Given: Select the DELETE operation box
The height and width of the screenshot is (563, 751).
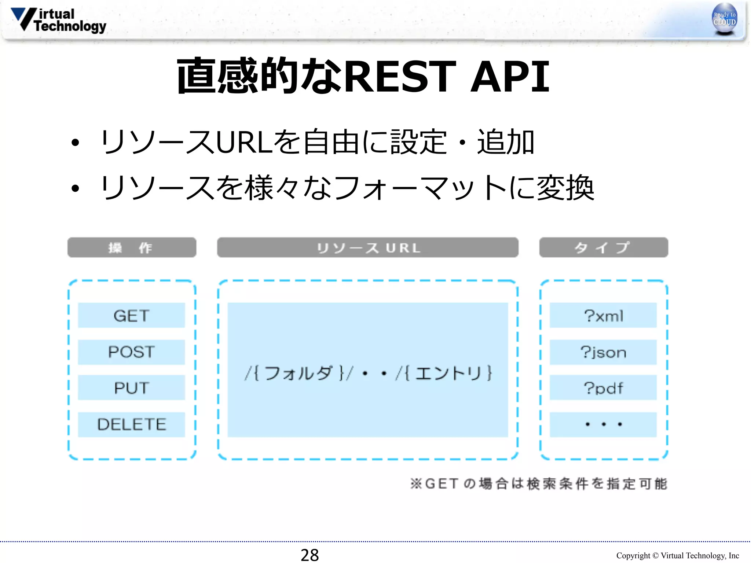Looking at the screenshot, I should [131, 424].
